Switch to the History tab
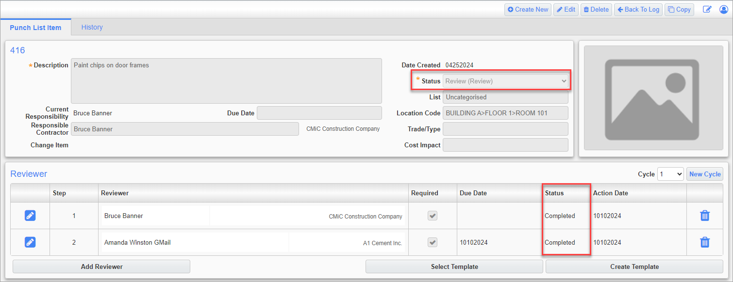The image size is (733, 282). (92, 27)
